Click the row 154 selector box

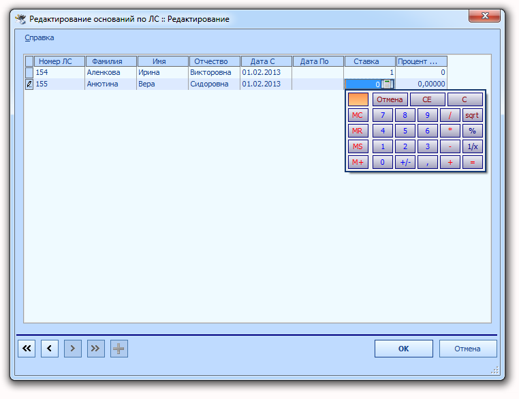click(x=29, y=72)
